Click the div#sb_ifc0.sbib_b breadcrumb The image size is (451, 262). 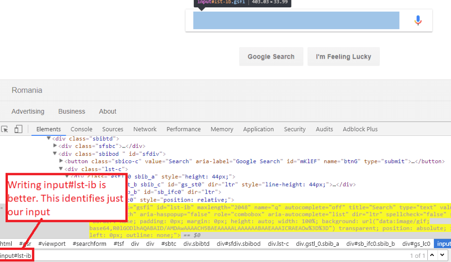tap(371, 244)
